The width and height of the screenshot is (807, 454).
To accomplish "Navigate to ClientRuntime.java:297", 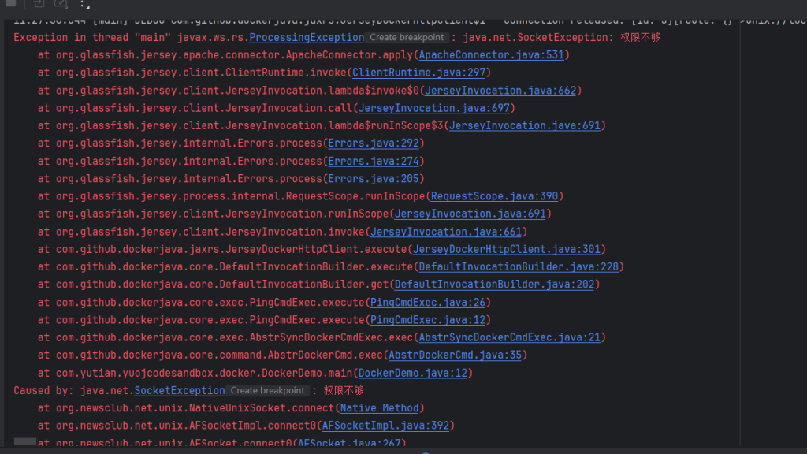I will [x=421, y=73].
